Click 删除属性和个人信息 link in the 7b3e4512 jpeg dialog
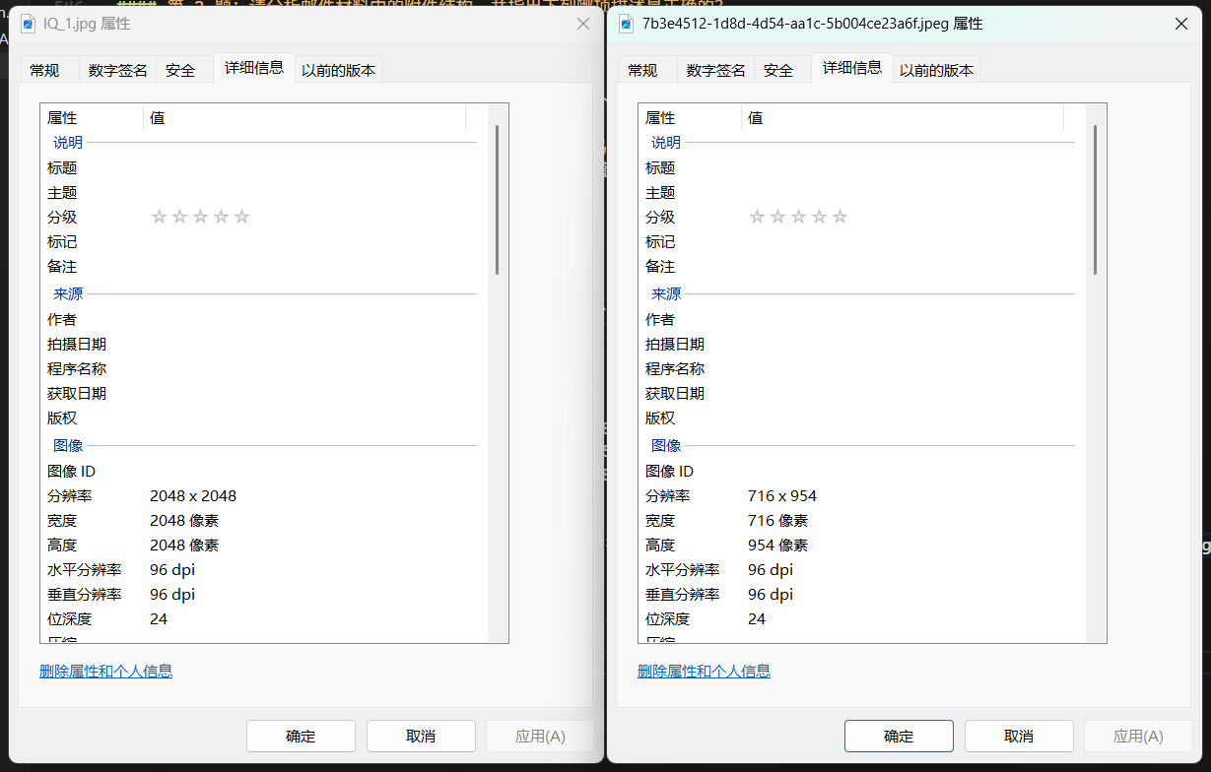1211x772 pixels. coord(704,671)
